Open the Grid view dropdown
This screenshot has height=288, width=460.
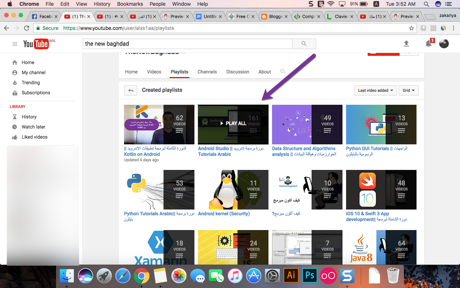tap(409, 90)
